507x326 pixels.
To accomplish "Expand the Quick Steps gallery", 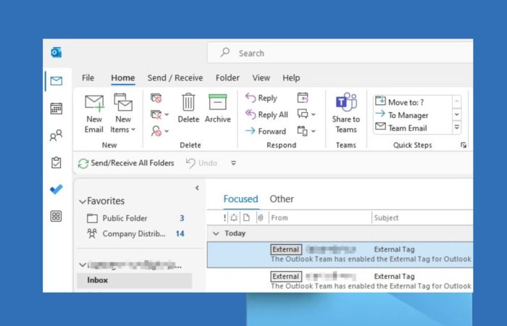I will [x=456, y=128].
